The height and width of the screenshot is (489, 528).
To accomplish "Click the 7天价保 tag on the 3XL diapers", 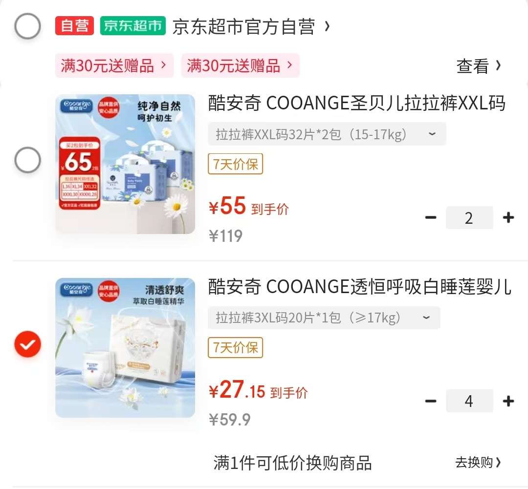I will (235, 348).
